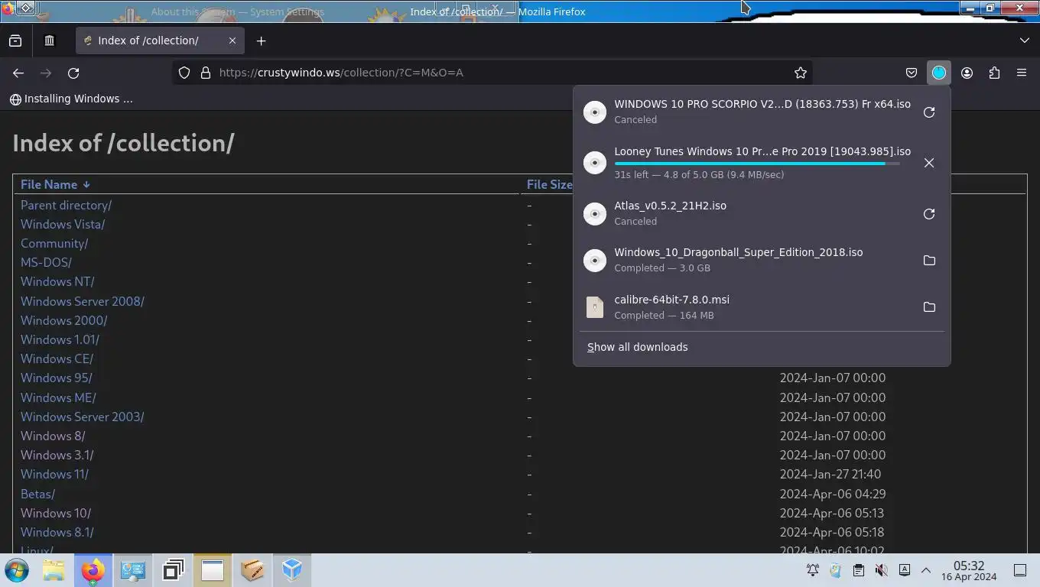
Task: Show calibre-64bit-7.8.0.msi in folder
Action: coord(929,307)
